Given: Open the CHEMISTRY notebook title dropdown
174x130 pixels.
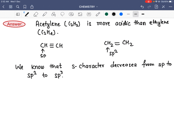Looking at the screenshot, I should 88,7.
